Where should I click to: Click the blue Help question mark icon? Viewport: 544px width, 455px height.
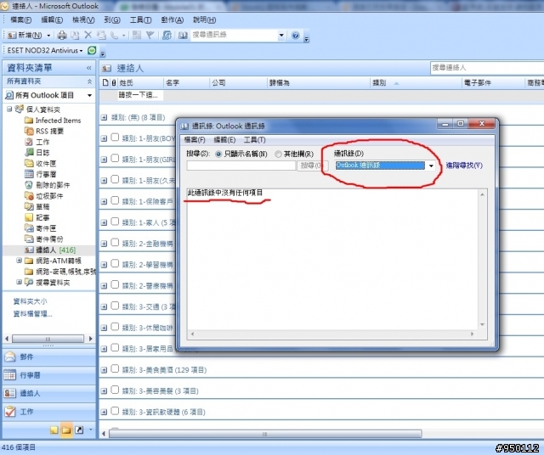tap(295, 35)
